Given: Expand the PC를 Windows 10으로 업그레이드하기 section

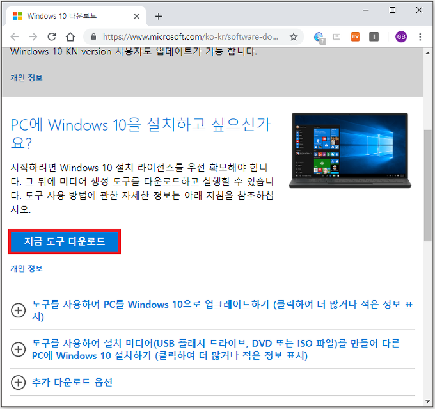Looking at the screenshot, I should point(223,310).
